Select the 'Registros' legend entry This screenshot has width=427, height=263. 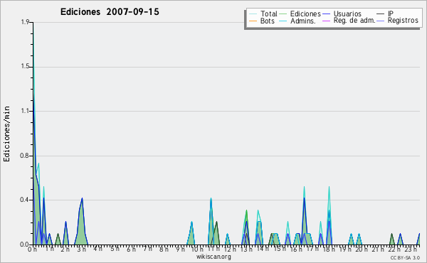pyautogui.click(x=398, y=21)
